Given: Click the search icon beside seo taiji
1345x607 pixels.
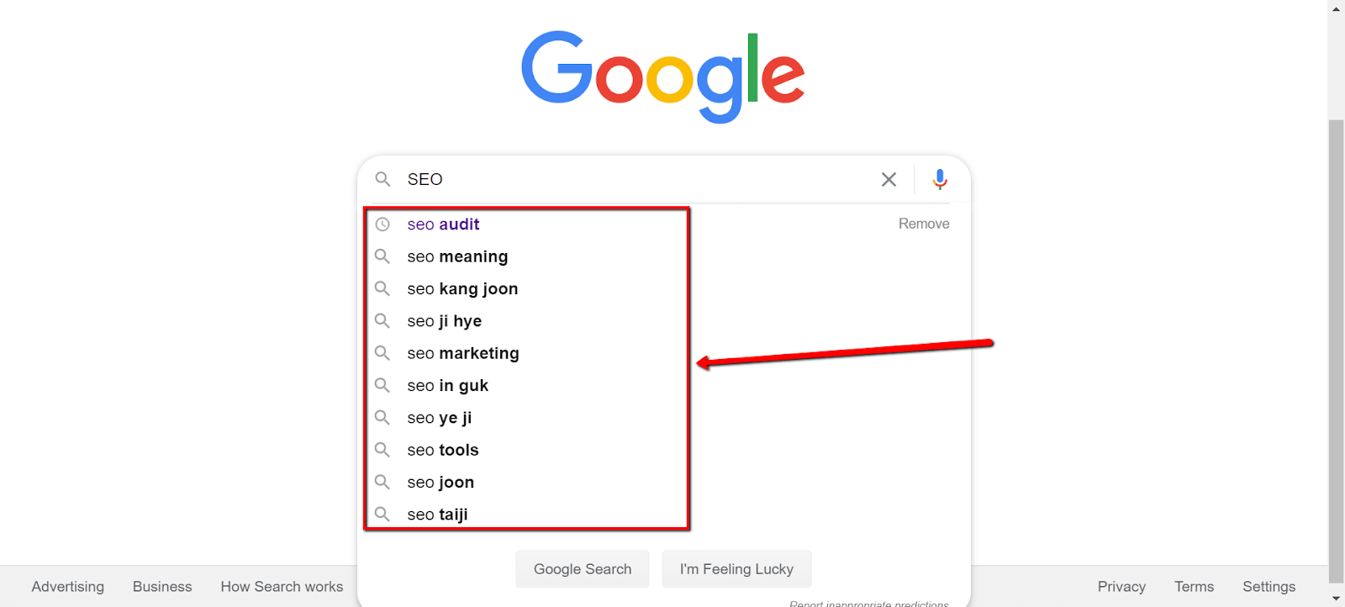Looking at the screenshot, I should pyautogui.click(x=382, y=514).
